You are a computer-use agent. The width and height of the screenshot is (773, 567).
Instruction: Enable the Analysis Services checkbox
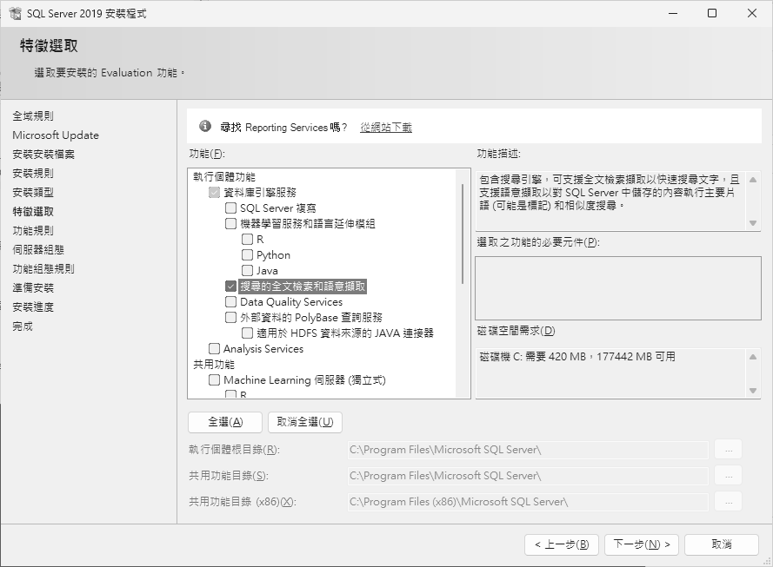214,348
